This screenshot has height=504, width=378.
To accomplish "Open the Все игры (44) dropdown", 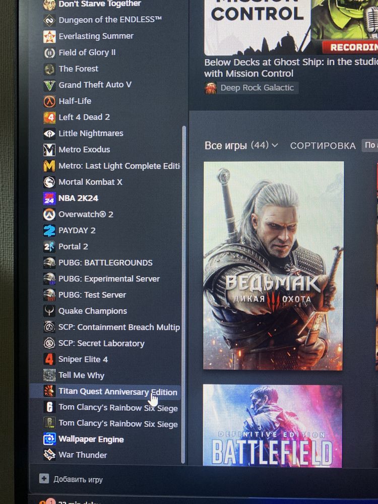I will pyautogui.click(x=241, y=145).
